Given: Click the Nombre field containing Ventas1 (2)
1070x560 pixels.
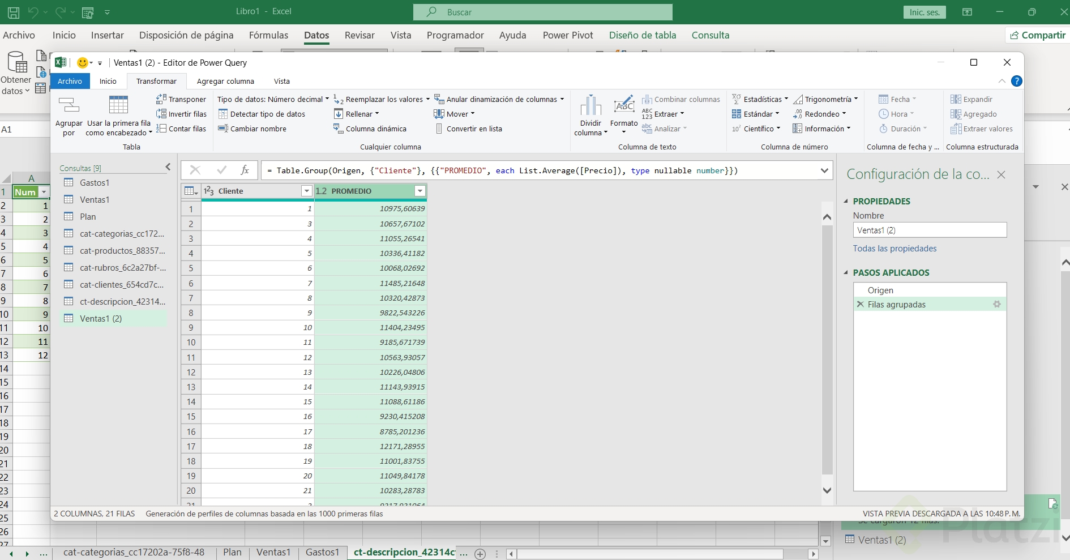Looking at the screenshot, I should tap(929, 230).
